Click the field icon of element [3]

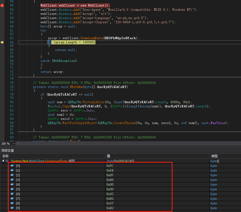point(12,180)
